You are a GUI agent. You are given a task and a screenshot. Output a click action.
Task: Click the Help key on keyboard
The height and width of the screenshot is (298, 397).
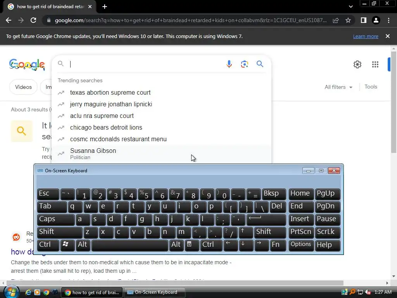pos(327,245)
